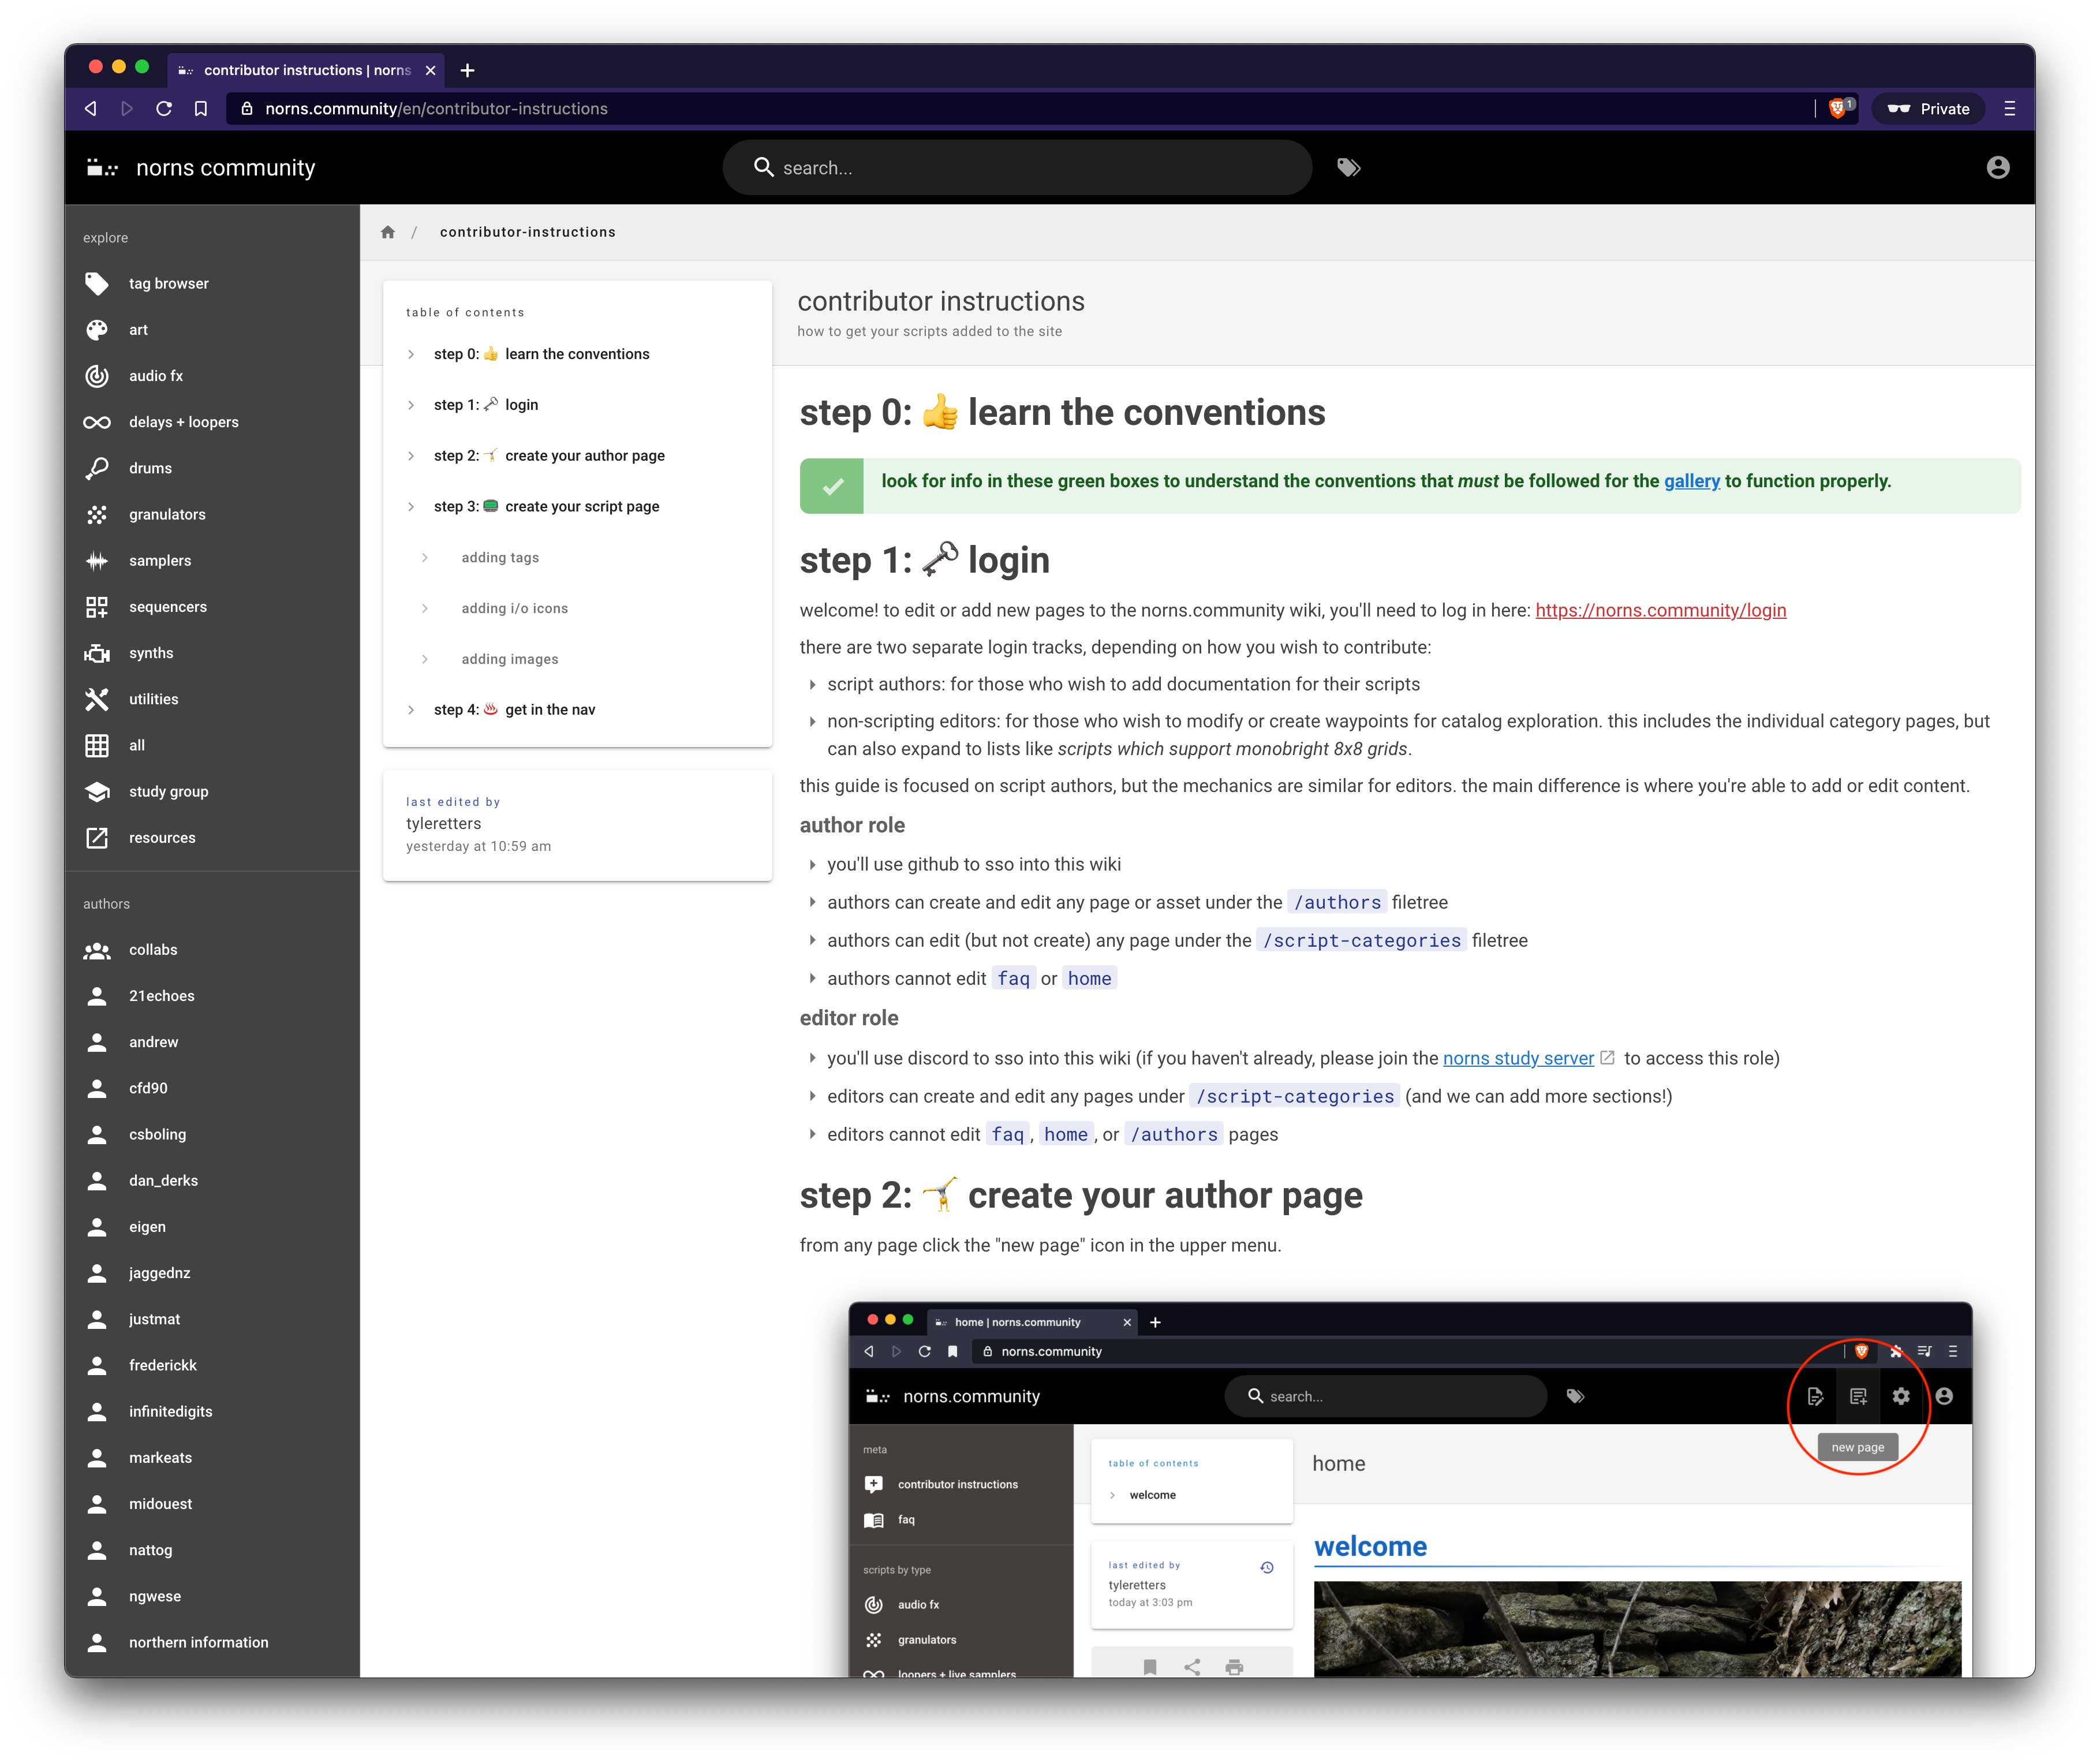Image resolution: width=2100 pixels, height=1763 pixels.
Task: Open the synths sidebar icon
Action: tap(97, 653)
